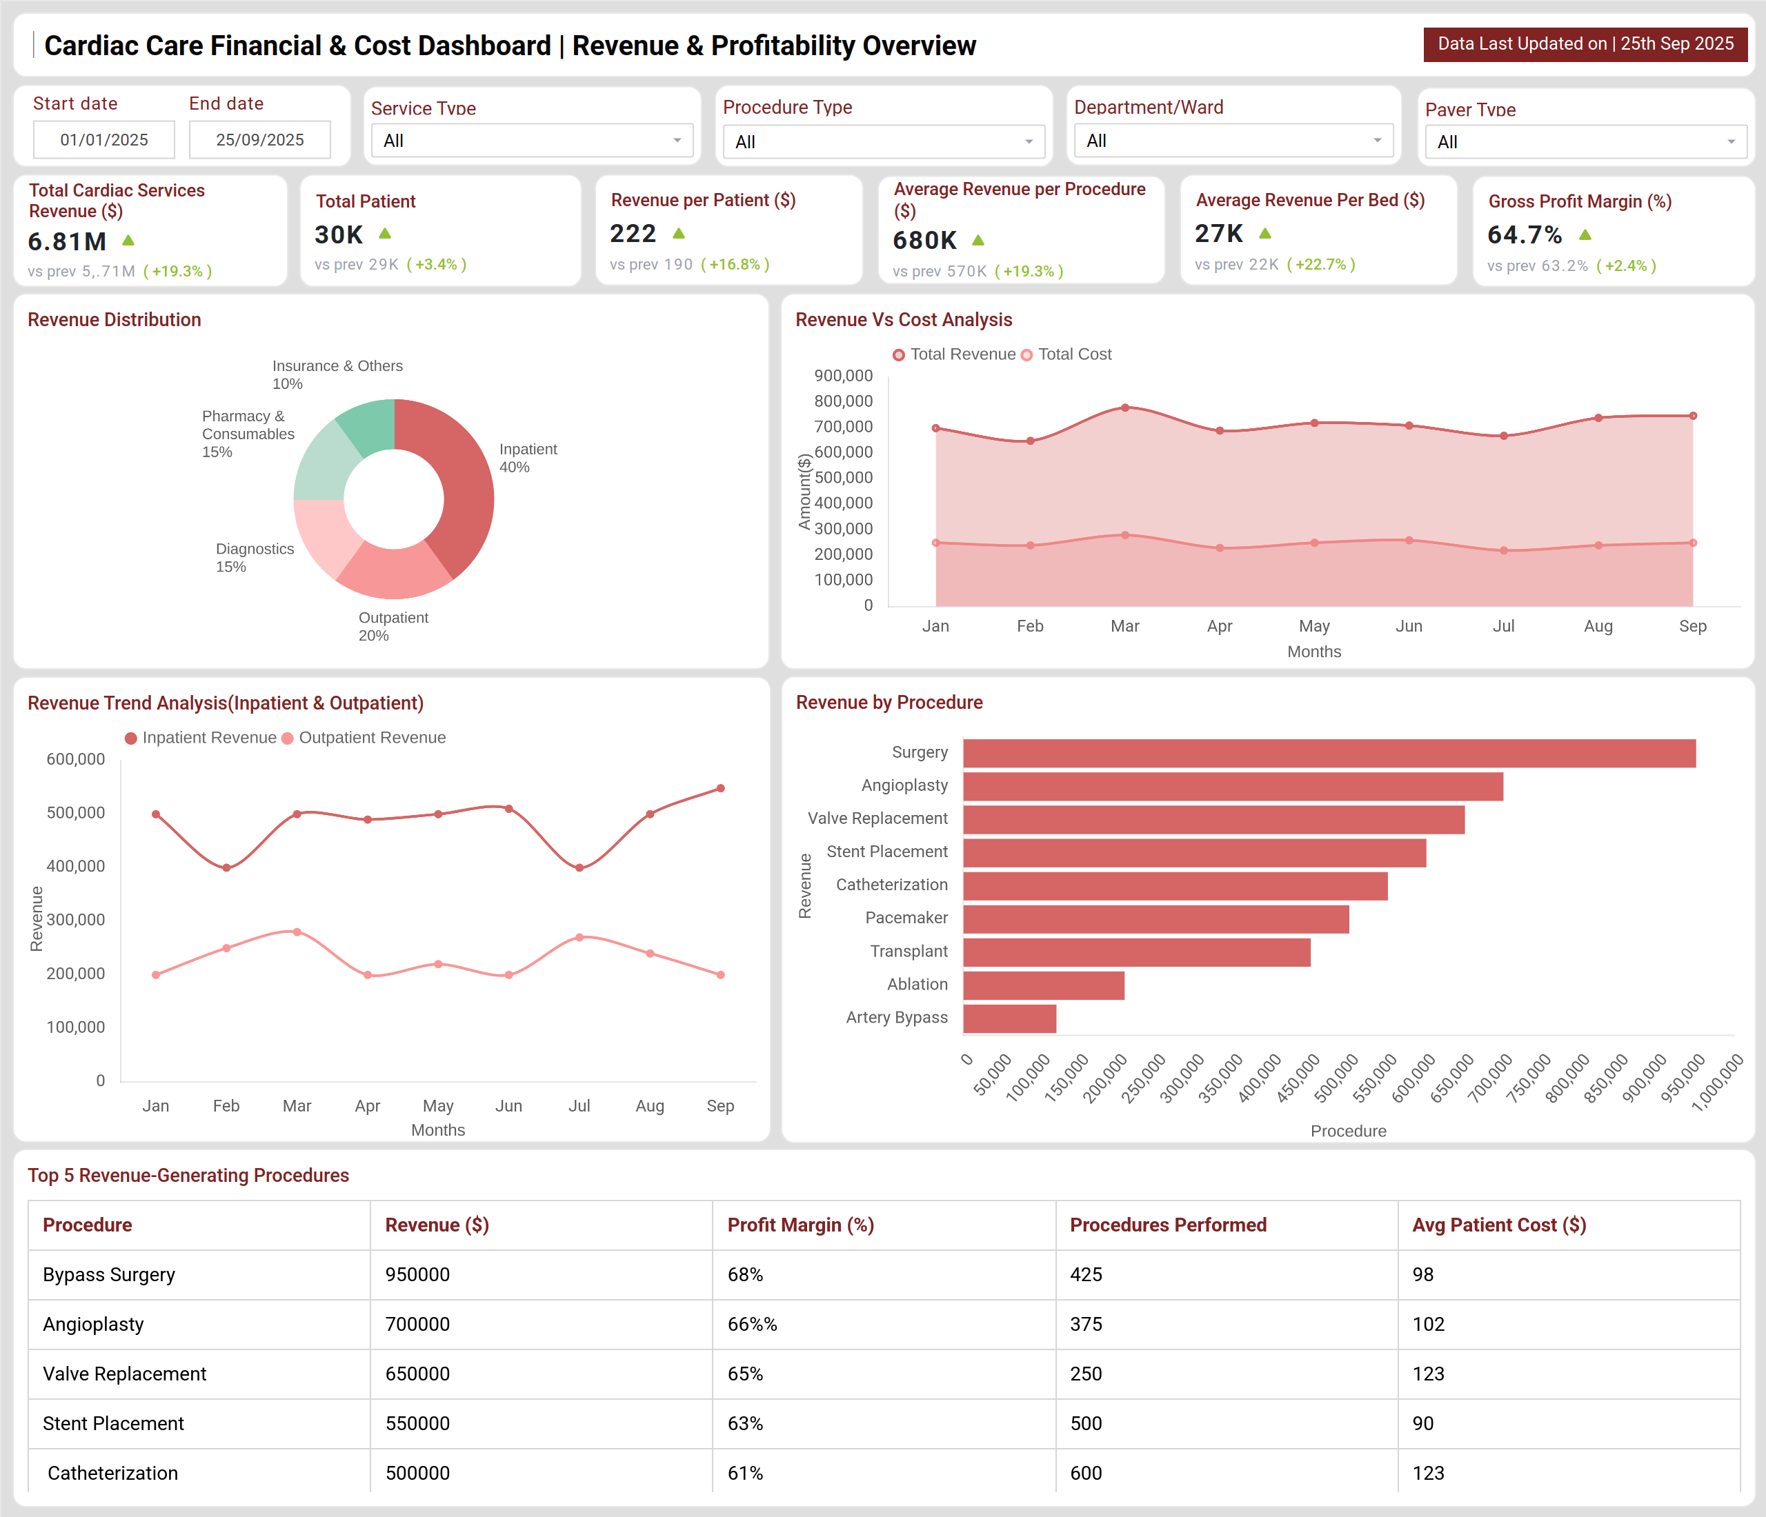
Task: Click the Revenue Distribution chart title
Action: [115, 319]
